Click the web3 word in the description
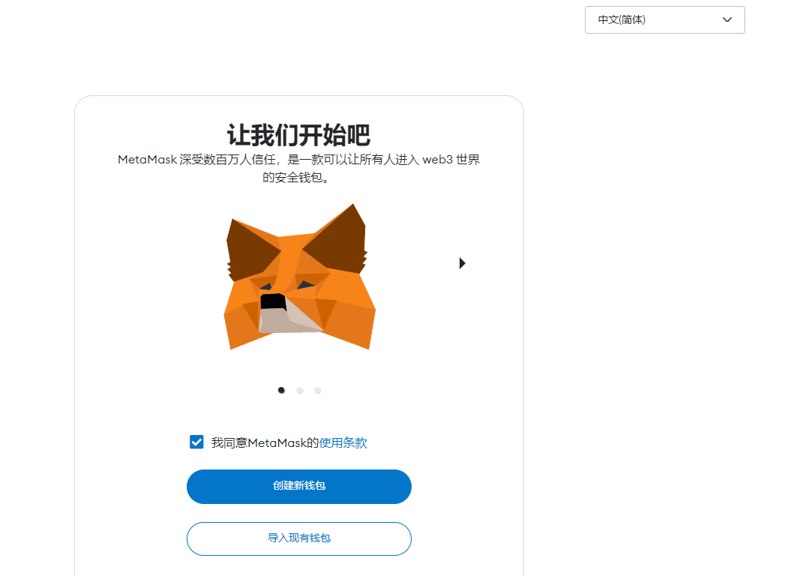 click(x=438, y=160)
